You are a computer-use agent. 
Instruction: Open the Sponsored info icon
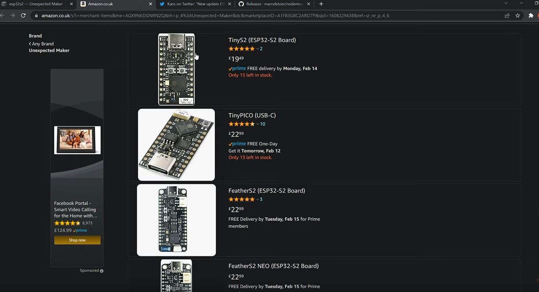[101, 271]
